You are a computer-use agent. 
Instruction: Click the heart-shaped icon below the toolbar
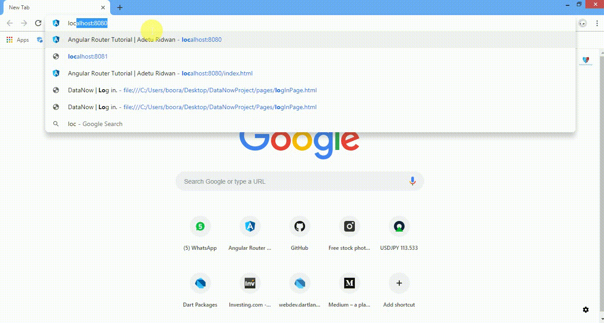(x=585, y=61)
